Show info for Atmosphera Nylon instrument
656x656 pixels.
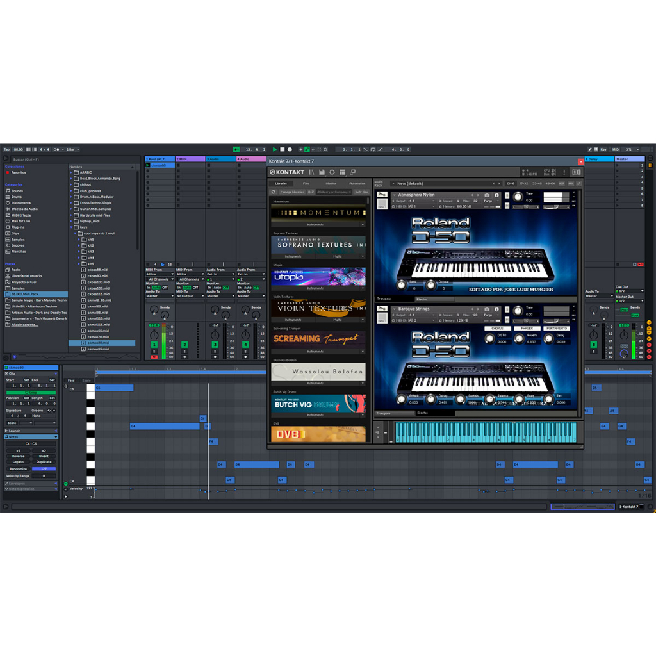pyautogui.click(x=496, y=195)
